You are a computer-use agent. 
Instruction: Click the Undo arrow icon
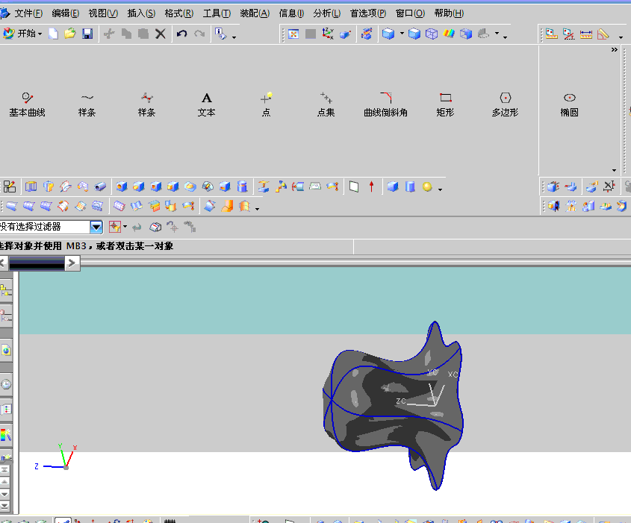tap(181, 34)
